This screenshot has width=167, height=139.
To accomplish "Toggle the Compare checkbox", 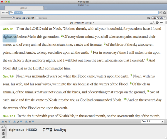I will 37,18.
